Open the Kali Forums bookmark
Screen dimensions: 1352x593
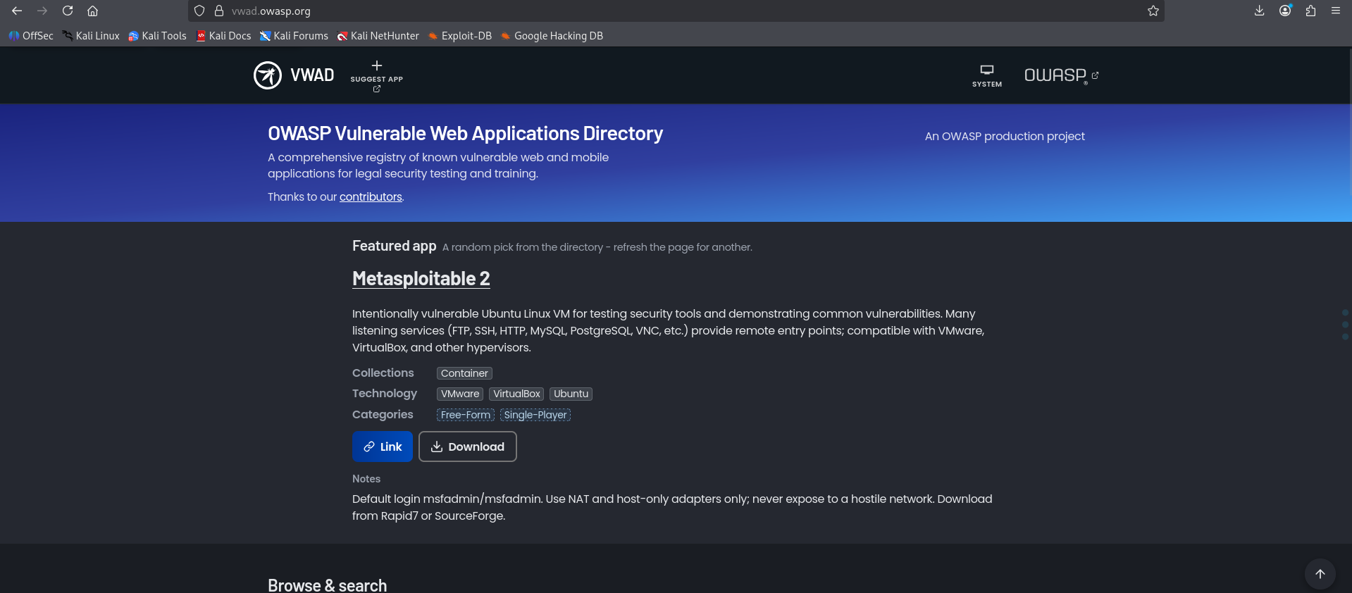tap(294, 36)
